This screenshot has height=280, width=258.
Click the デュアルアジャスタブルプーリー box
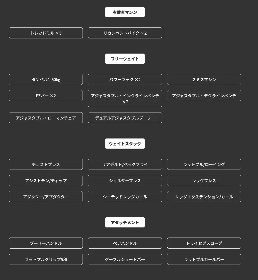[125, 118]
